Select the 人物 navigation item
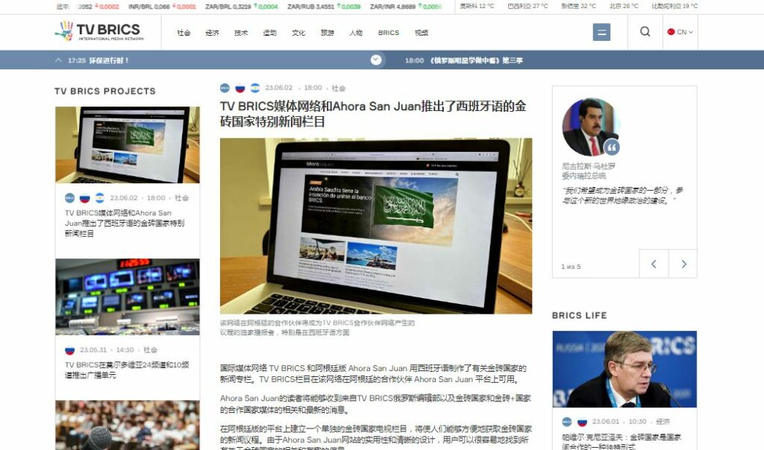 pos(356,33)
